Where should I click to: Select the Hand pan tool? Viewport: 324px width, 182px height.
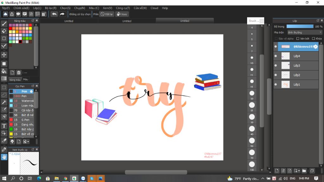(4, 157)
